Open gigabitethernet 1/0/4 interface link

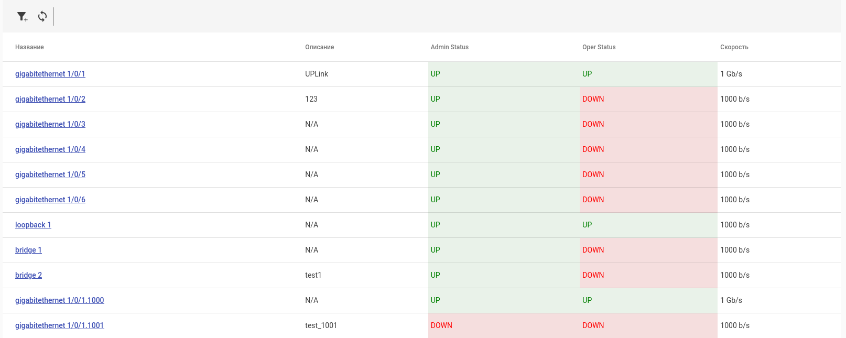tap(50, 149)
